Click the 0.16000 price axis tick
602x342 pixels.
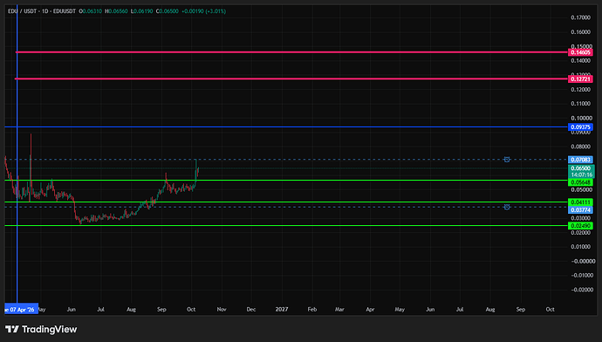point(580,32)
